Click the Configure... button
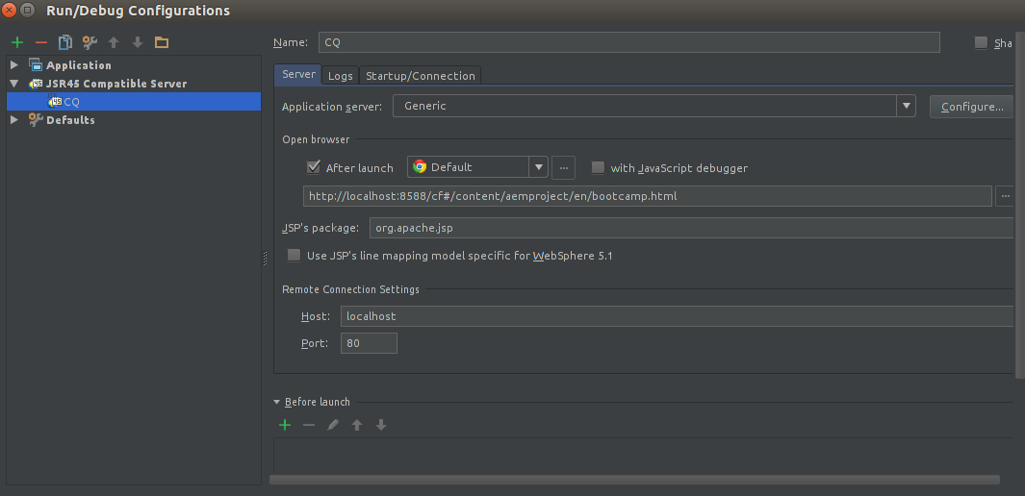This screenshot has height=496, width=1025. coord(971,107)
